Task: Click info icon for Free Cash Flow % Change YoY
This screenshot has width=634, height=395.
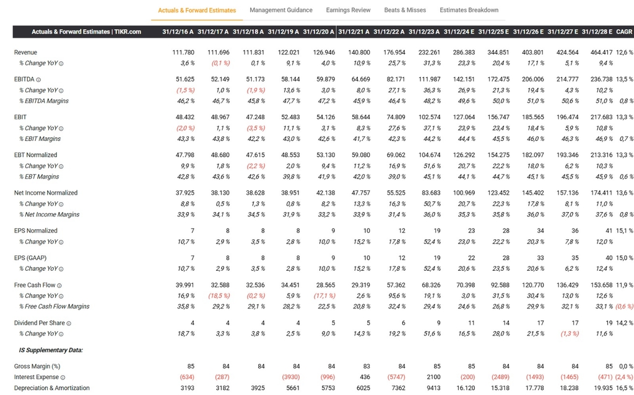Action: coord(61,296)
